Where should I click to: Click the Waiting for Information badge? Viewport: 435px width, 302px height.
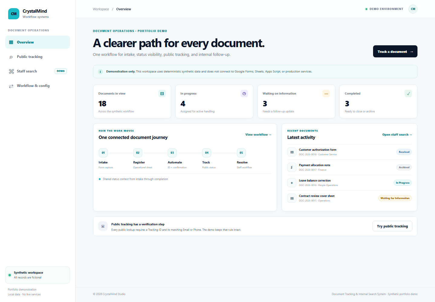(395, 198)
